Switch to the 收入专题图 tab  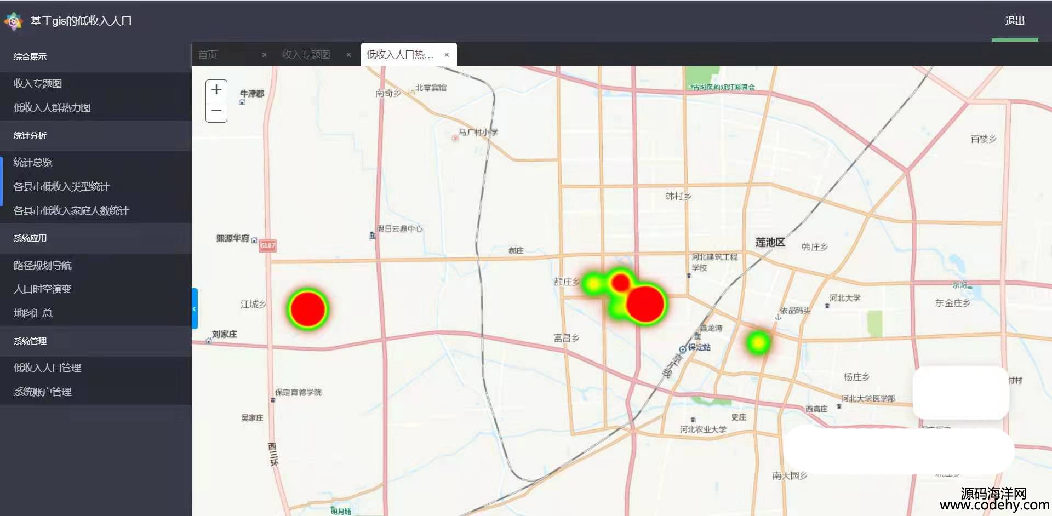[306, 55]
